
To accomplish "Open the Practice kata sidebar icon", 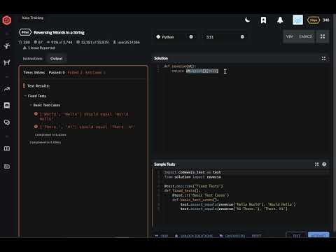I will tap(7, 45).
